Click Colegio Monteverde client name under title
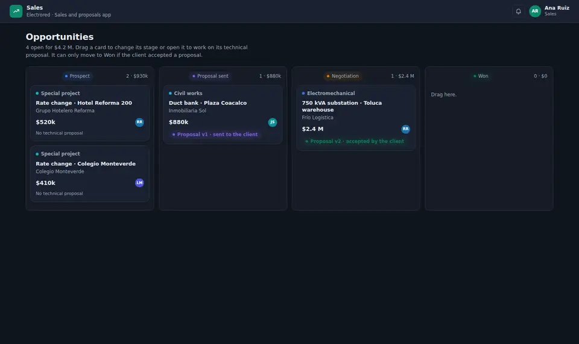This screenshot has width=579, height=344. (x=60, y=171)
